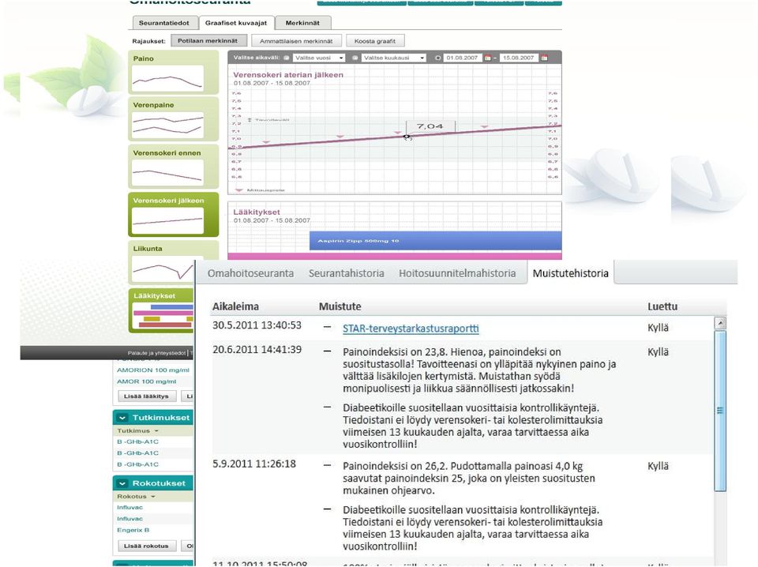758x567 pixels.
Task: Select the year range radio button
Action: click(x=286, y=58)
